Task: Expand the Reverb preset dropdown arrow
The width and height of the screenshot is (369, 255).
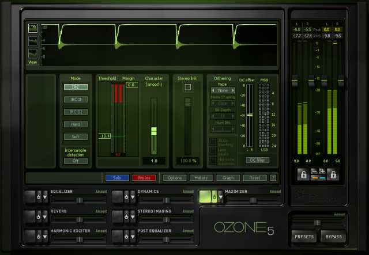Action: click(x=45, y=216)
